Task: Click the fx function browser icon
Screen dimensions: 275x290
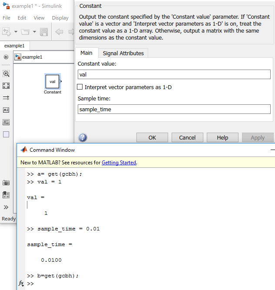Action: click(21, 283)
